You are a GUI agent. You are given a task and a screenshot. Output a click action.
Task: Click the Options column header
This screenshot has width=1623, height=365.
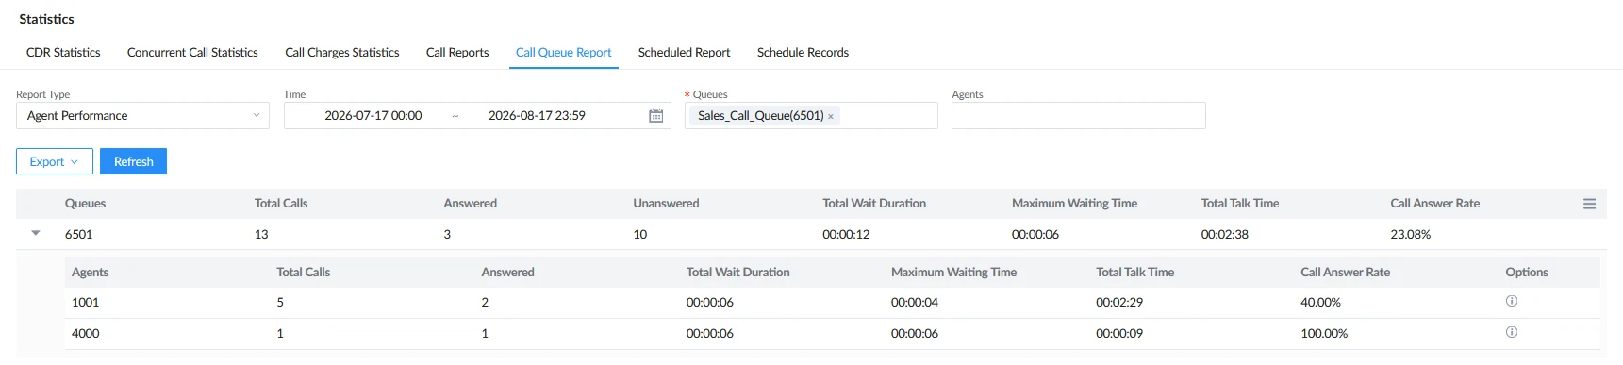[1527, 273]
